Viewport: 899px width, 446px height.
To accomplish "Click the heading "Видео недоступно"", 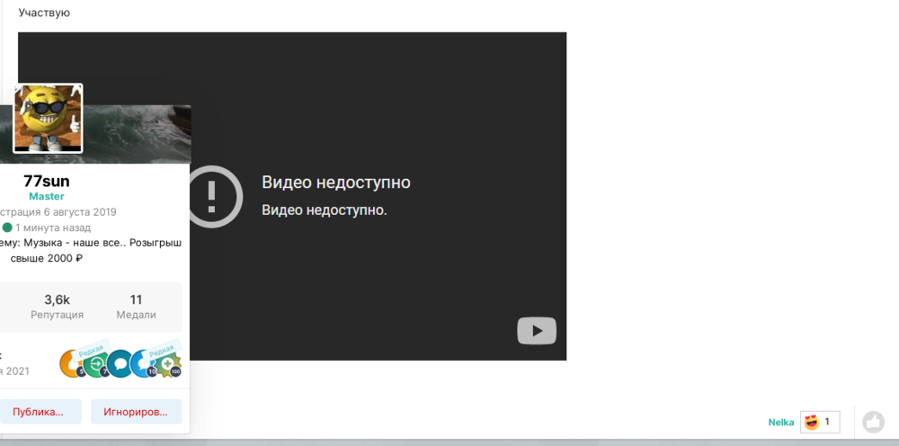I will pos(336,183).
